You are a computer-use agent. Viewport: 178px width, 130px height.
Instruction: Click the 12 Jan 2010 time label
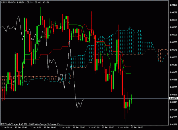[6, 127]
